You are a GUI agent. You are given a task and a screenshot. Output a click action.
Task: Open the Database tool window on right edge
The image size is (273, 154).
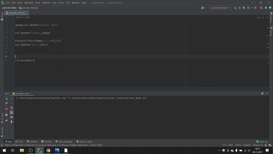tap(271, 18)
